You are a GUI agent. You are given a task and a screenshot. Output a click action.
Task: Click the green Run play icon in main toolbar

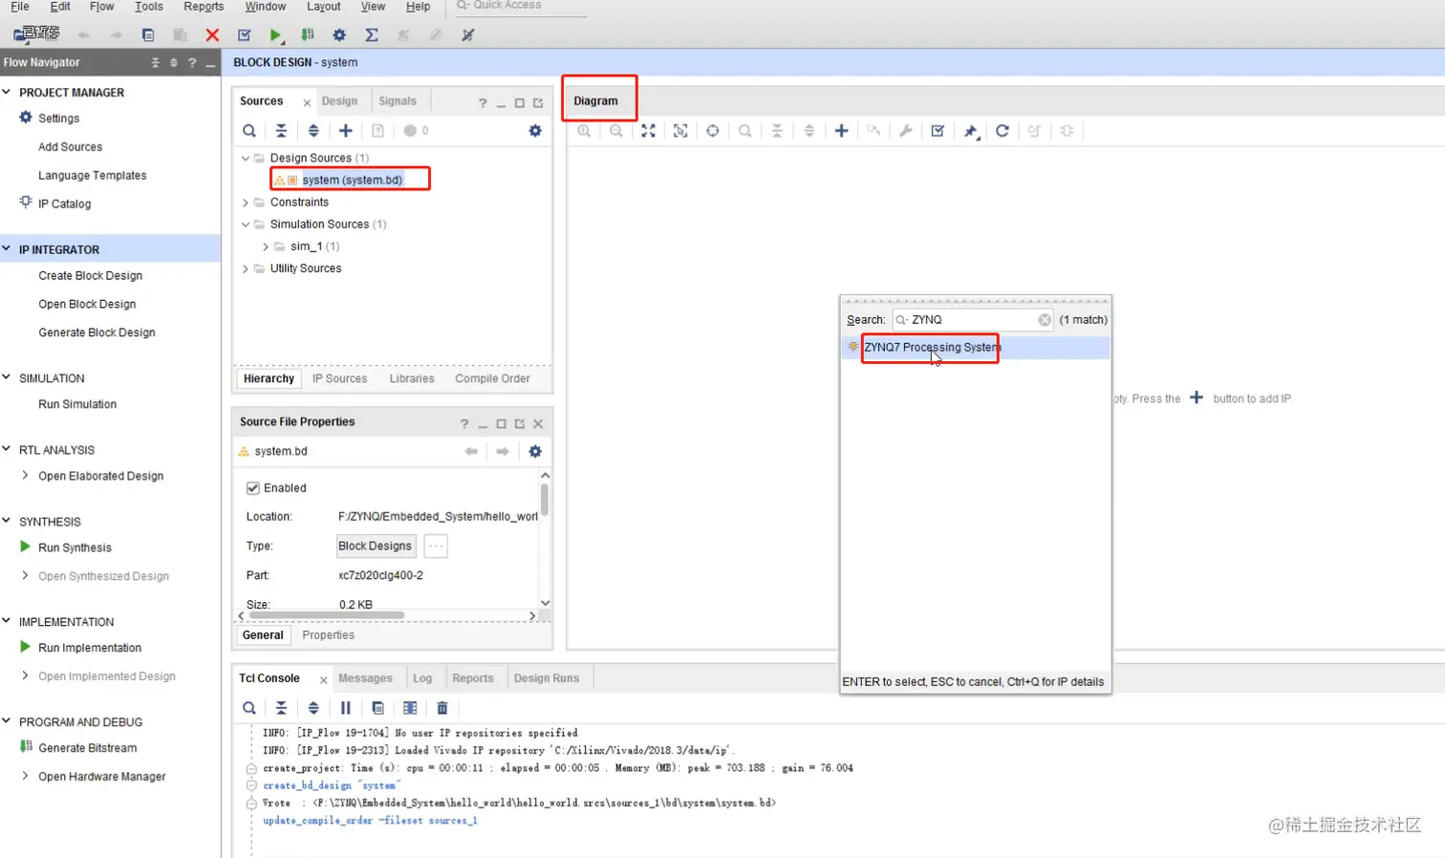(x=275, y=35)
